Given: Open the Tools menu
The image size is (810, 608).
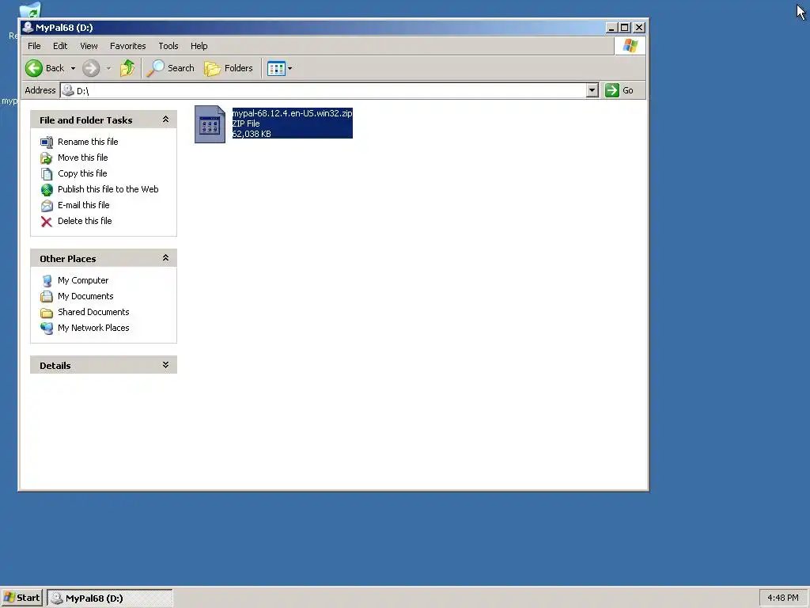Looking at the screenshot, I should (x=168, y=46).
